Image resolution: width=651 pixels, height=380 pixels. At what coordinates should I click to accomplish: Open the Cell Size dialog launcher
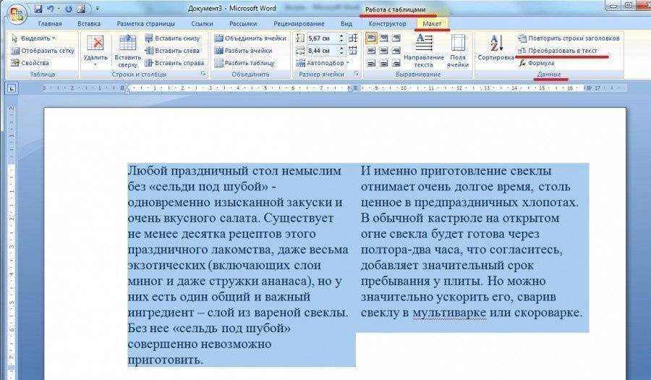click(357, 75)
